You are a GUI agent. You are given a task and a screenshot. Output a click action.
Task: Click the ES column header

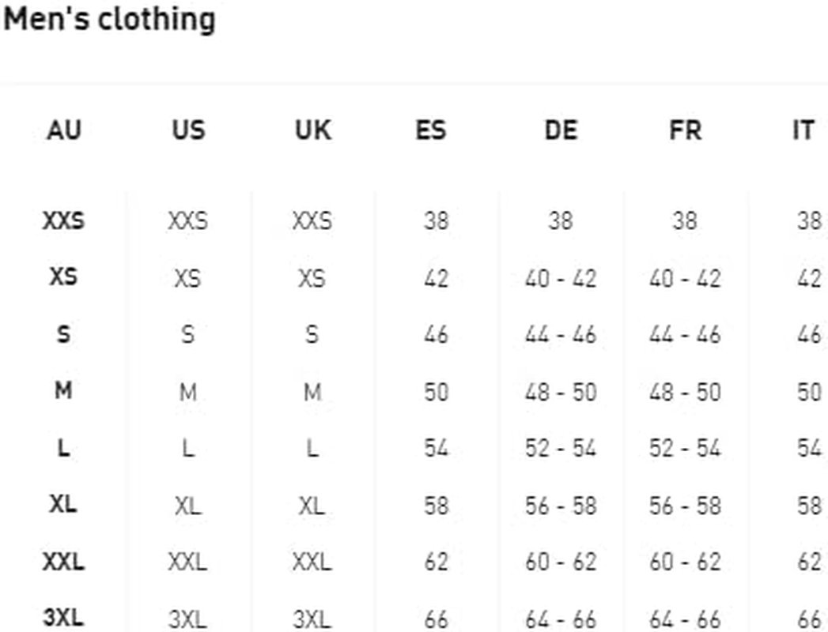click(x=431, y=130)
